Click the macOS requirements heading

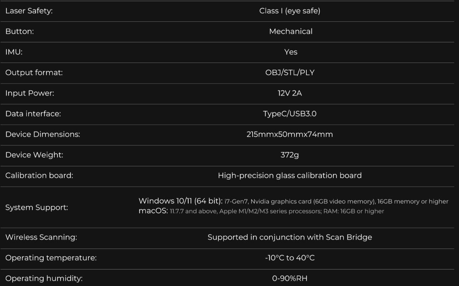tap(153, 211)
